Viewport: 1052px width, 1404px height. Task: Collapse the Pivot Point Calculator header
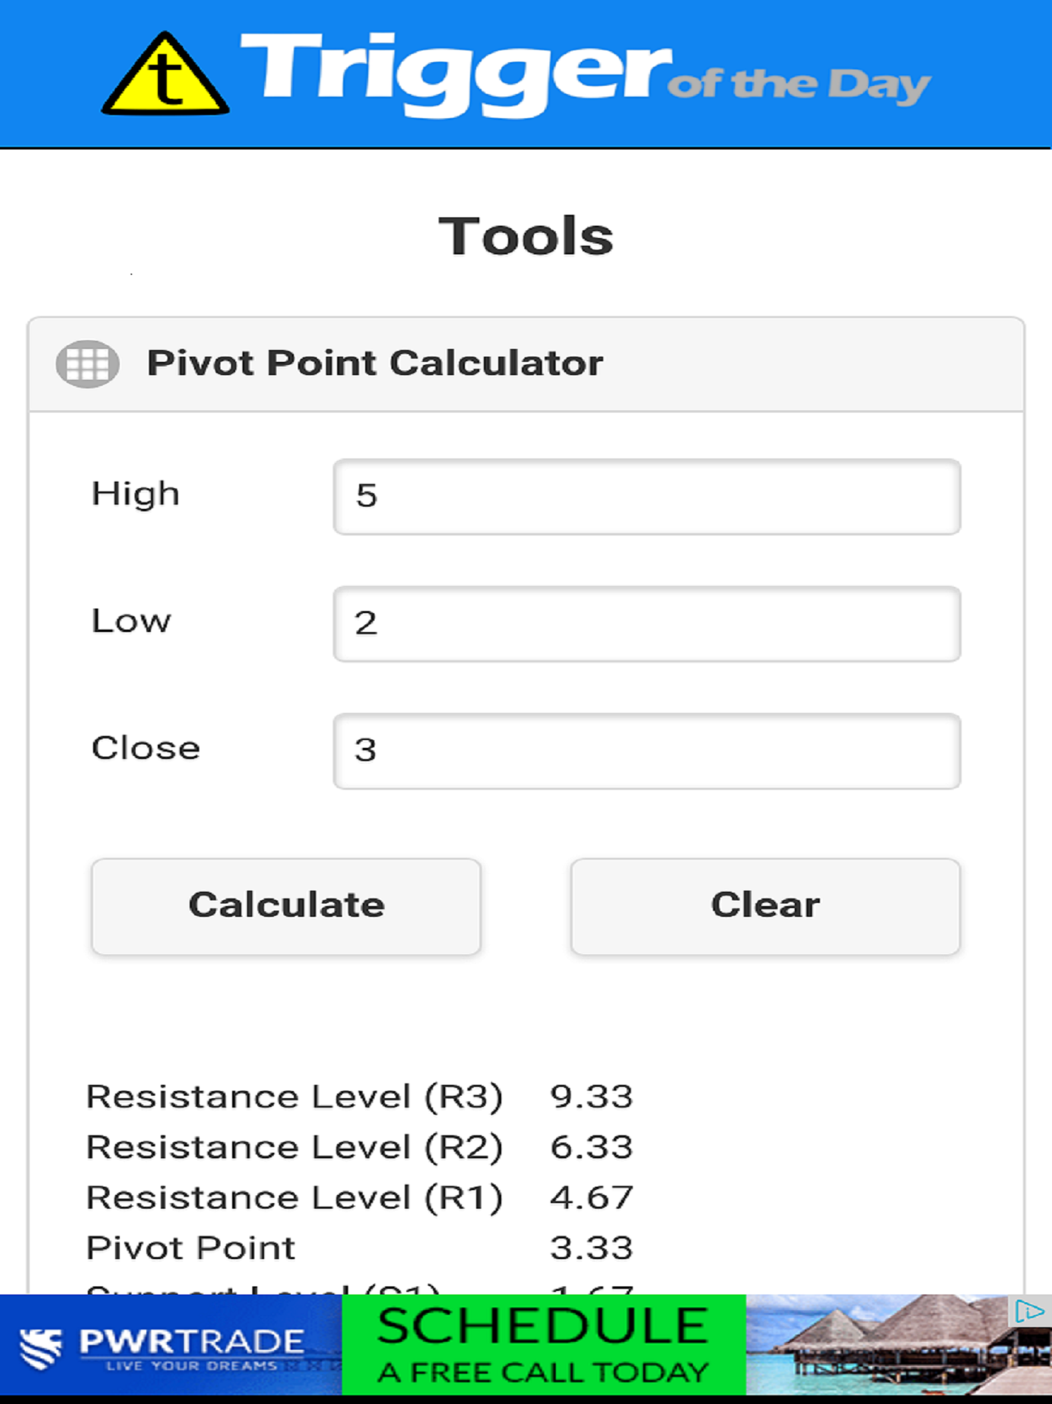[526, 364]
